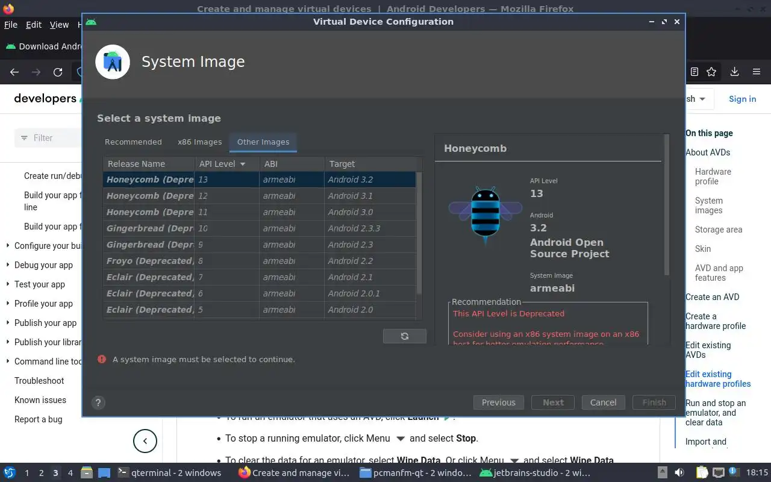This screenshot has width=771, height=482.
Task: Select Gingerbread API 9 Android 2.3 row
Action: (260, 245)
